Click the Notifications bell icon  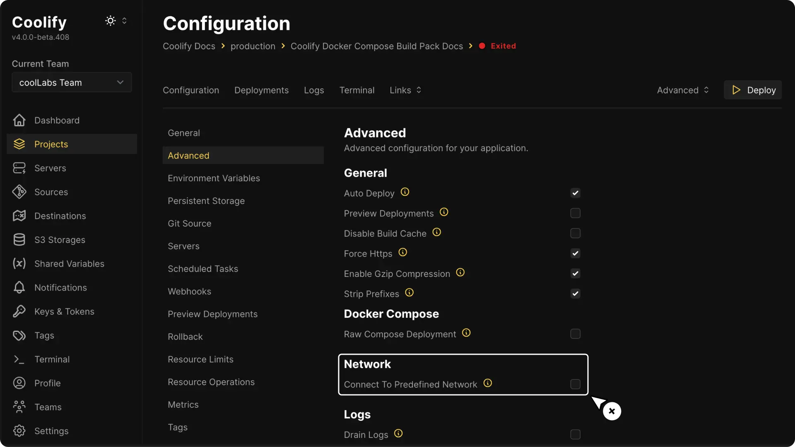click(x=19, y=288)
